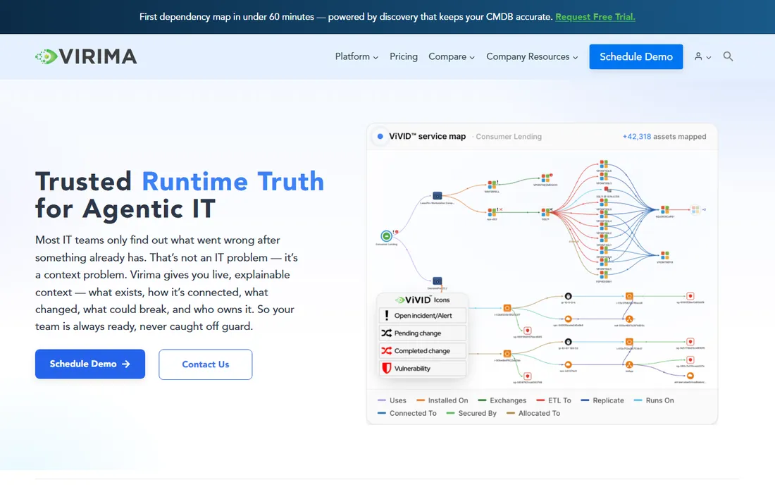Click the Virima logo
The width and height of the screenshot is (775, 485).
click(x=86, y=56)
